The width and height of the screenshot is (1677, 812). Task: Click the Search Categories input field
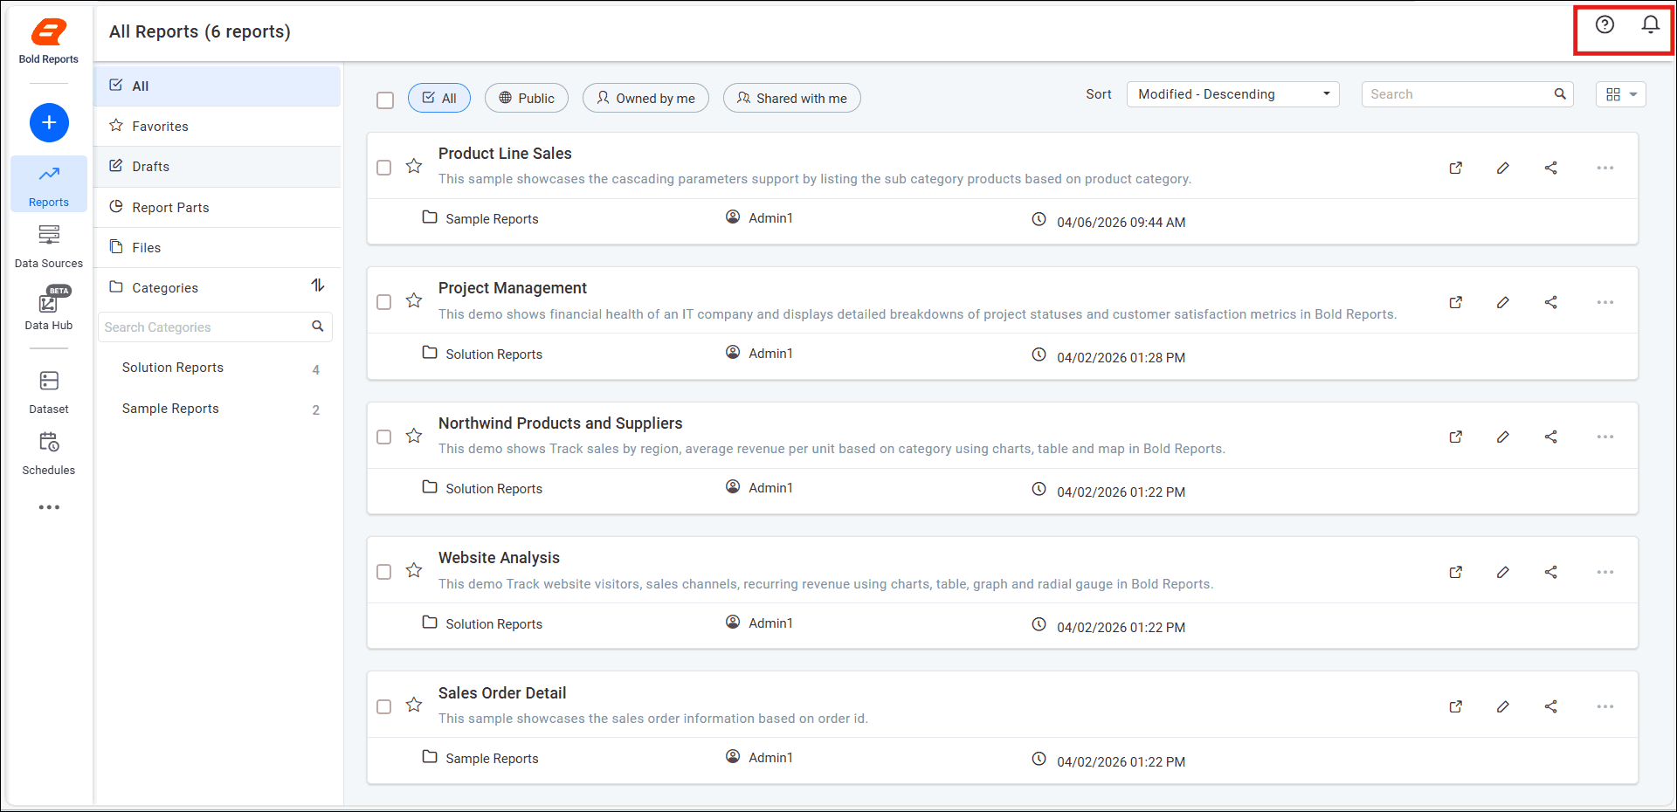tap(204, 327)
